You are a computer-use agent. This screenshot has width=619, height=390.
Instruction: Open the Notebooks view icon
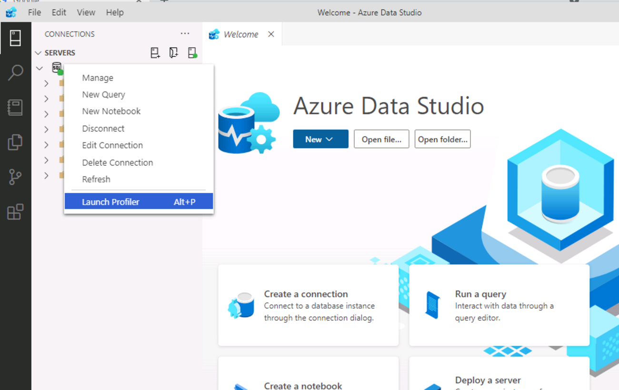(x=16, y=107)
